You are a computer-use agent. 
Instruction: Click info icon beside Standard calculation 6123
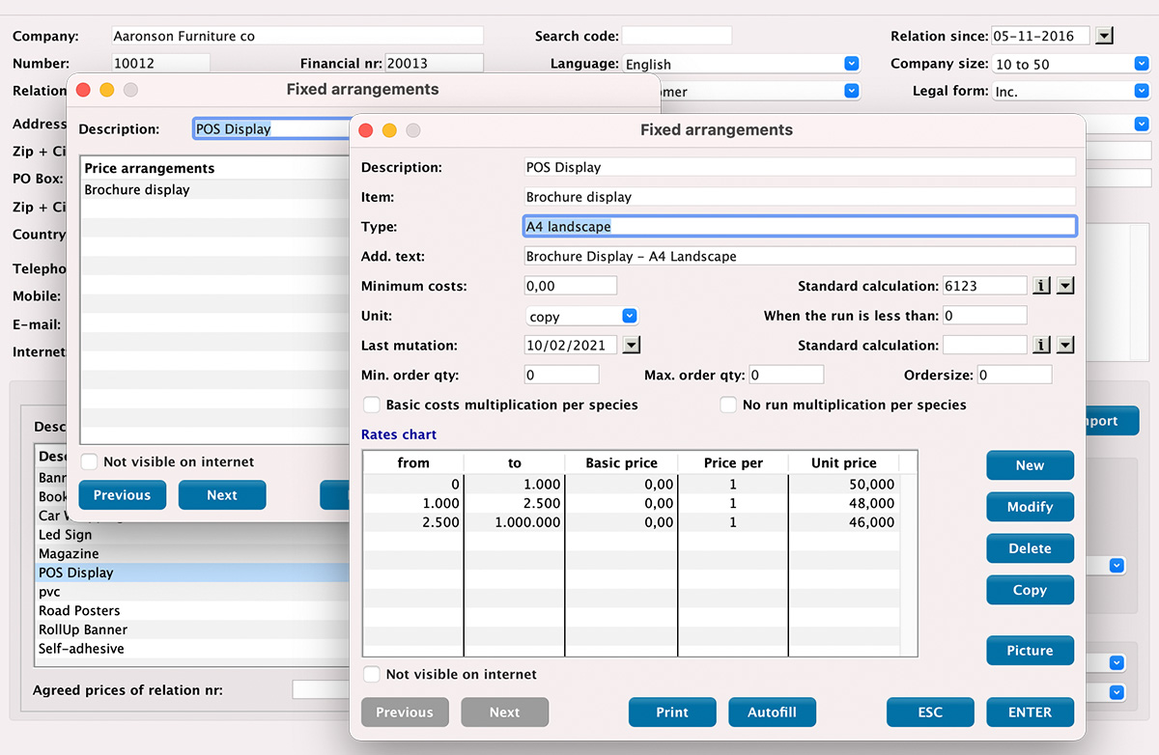pyautogui.click(x=1042, y=286)
